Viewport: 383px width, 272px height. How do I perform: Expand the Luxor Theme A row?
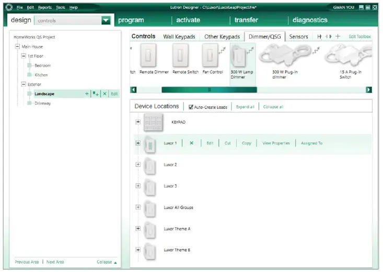[138, 228]
